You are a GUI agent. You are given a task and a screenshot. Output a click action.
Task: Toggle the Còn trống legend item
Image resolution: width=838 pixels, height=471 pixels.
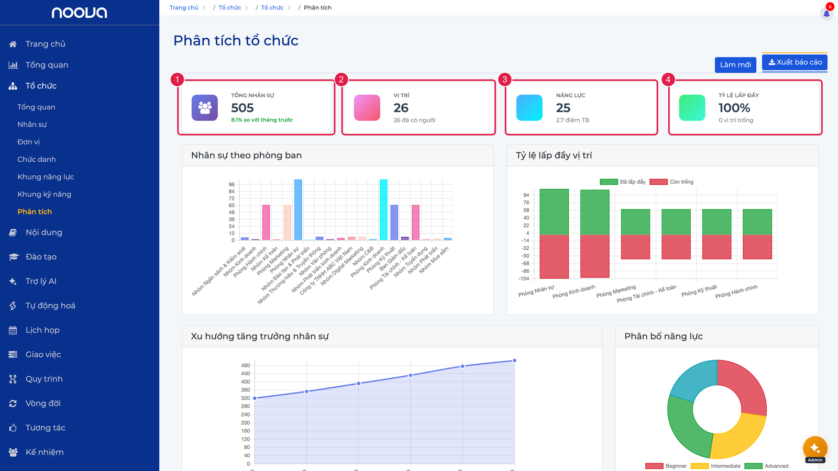[x=671, y=182]
